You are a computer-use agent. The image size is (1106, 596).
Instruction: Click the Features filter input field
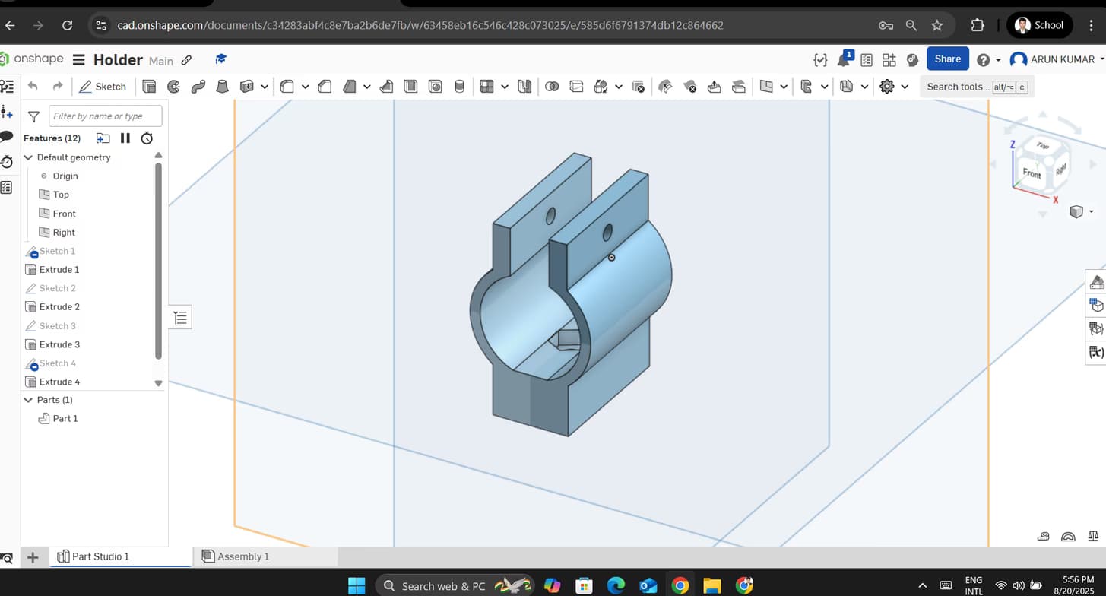pyautogui.click(x=105, y=116)
